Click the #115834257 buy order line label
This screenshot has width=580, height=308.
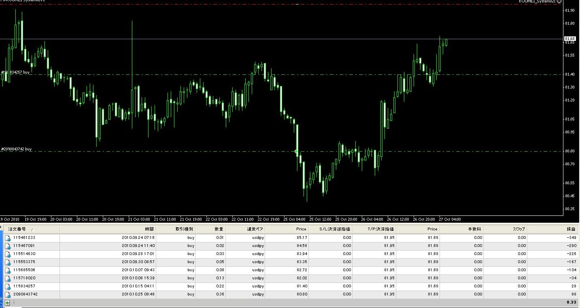(x=15, y=72)
